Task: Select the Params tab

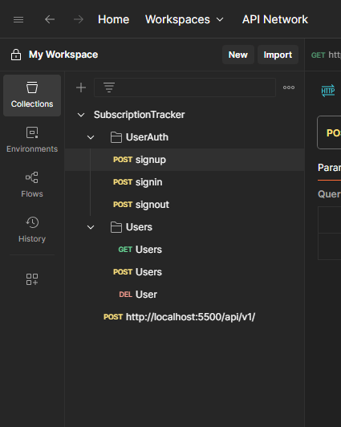Action: tap(329, 168)
